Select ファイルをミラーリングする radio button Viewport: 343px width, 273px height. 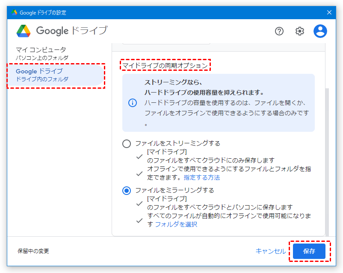(127, 191)
